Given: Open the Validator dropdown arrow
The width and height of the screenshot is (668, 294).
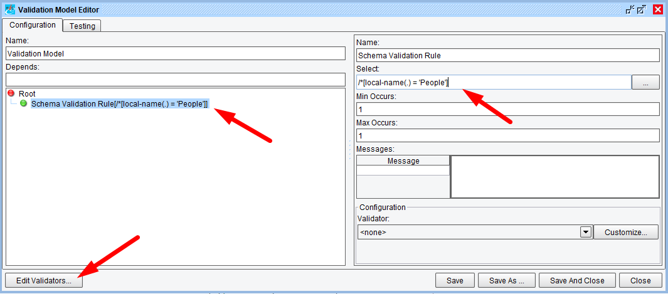Looking at the screenshot, I should [586, 233].
